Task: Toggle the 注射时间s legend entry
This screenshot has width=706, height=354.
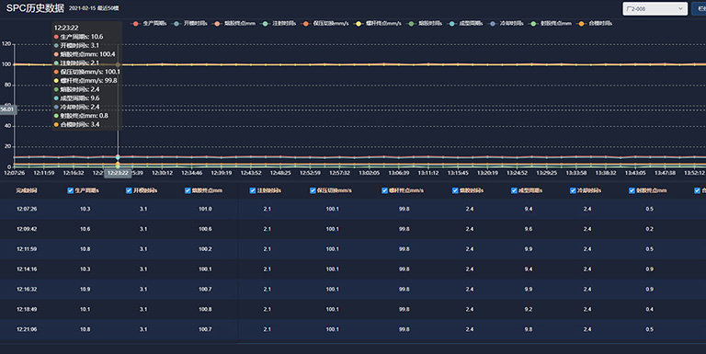Action: click(x=279, y=23)
